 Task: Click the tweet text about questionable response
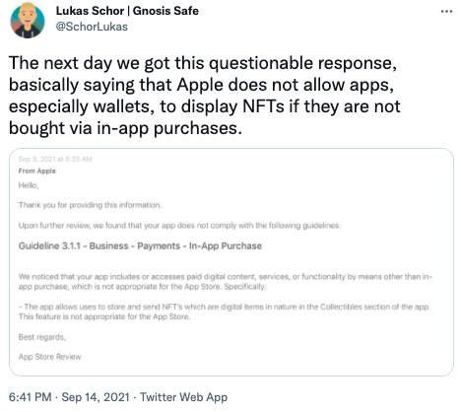pyautogui.click(x=206, y=96)
